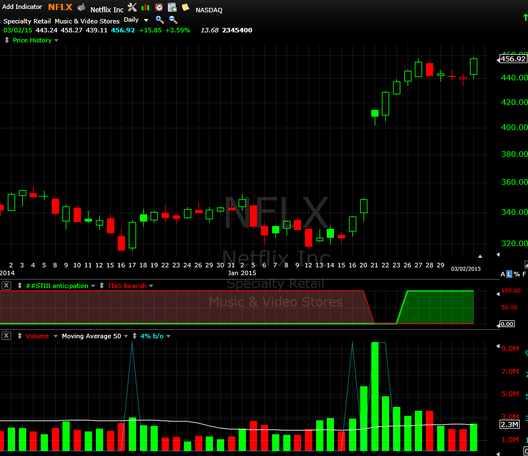Click the move arrows before ##STIB anticipation
Viewport: 528px width, 456px height.
pos(20,285)
